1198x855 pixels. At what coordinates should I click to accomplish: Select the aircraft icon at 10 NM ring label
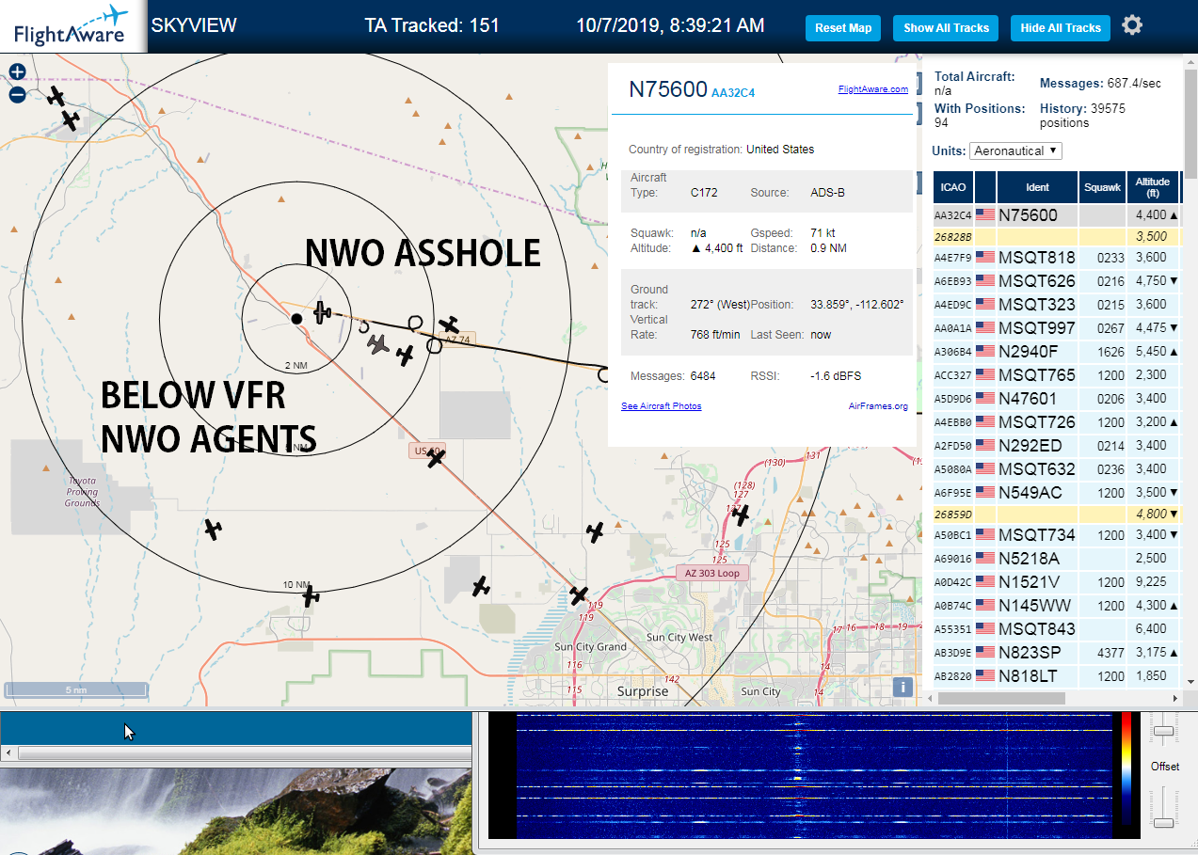pyautogui.click(x=311, y=596)
